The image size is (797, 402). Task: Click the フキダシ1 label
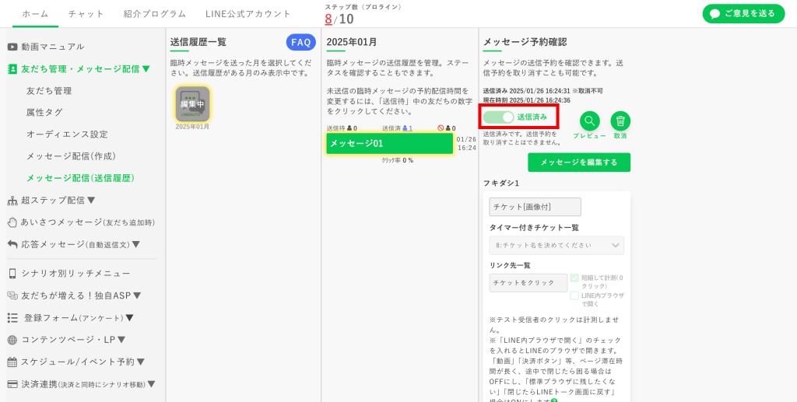coord(500,184)
